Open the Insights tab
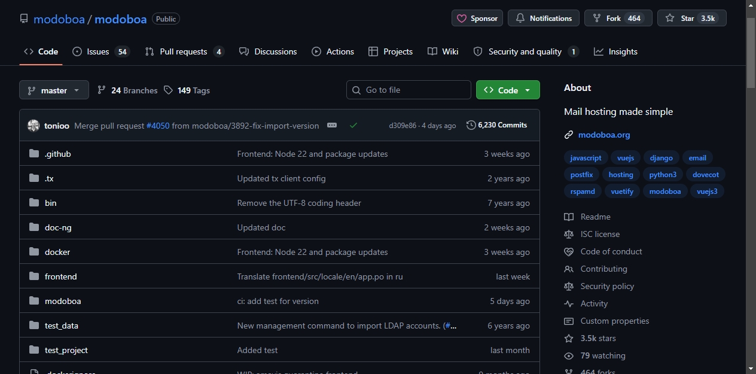This screenshot has width=756, height=374. pos(615,51)
